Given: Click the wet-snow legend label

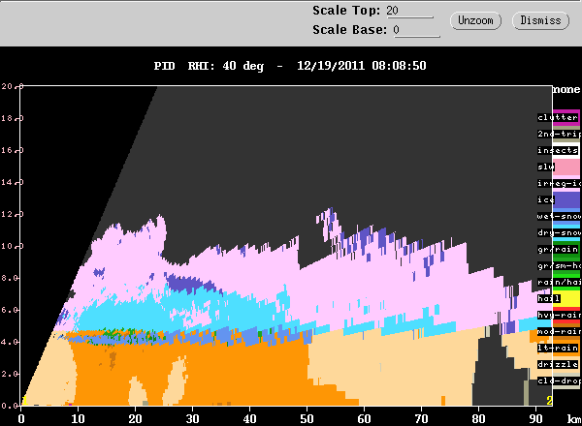Looking at the screenshot, I should tap(559, 216).
